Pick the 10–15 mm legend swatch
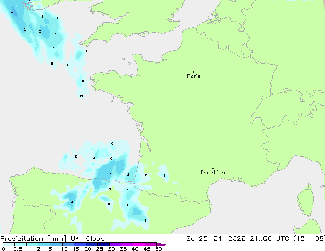This screenshot has width=325, height=251. point(68,244)
